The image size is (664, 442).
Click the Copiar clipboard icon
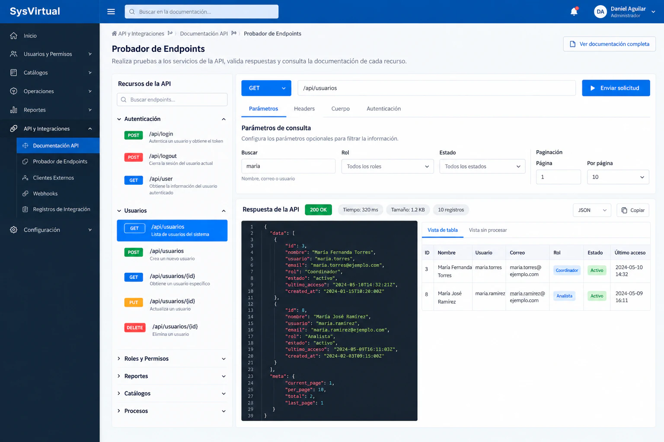click(624, 210)
